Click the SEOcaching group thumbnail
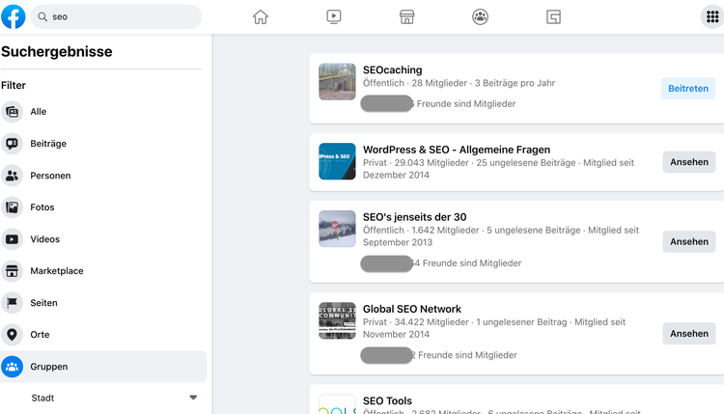 click(x=337, y=82)
